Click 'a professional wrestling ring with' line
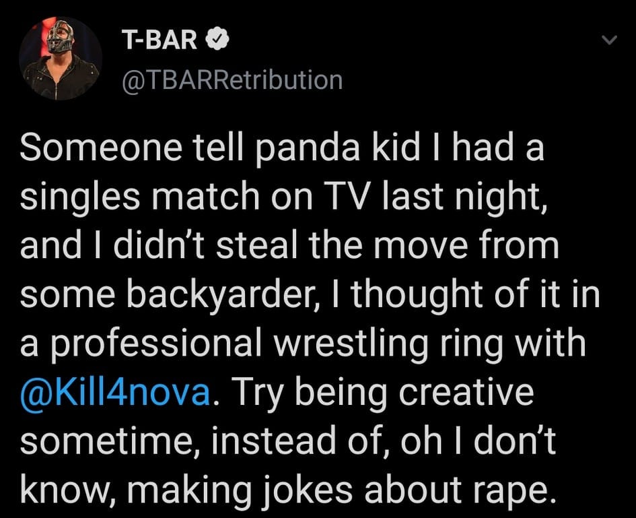 coord(303,344)
